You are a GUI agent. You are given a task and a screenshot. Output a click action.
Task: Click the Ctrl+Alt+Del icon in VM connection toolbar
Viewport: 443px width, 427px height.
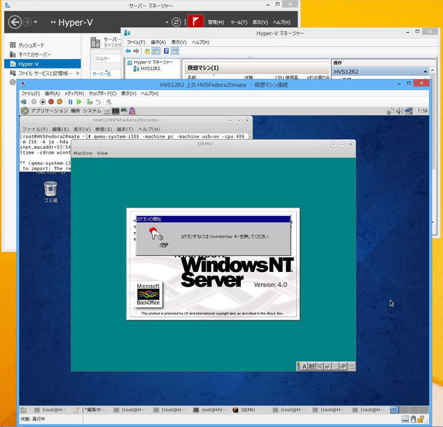[24, 102]
